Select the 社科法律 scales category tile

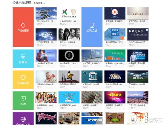pyautogui.click(x=23, y=79)
